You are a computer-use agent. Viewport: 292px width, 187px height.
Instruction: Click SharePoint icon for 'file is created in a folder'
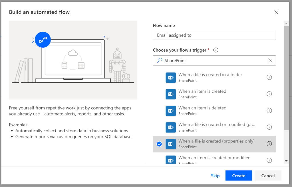[x=171, y=78]
